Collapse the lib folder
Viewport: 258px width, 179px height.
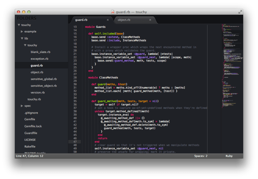(x=22, y=38)
